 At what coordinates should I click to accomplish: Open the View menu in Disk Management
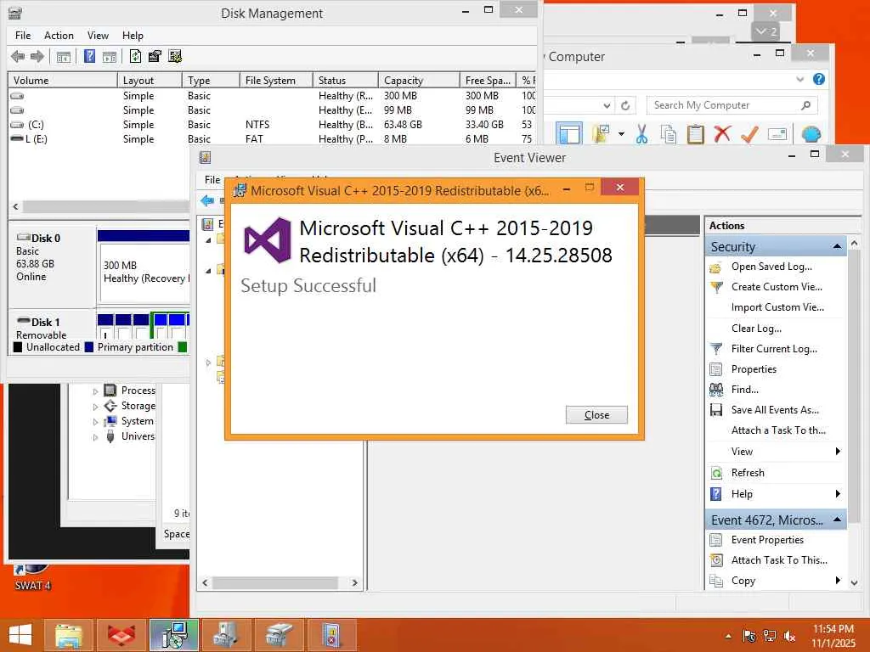point(98,36)
